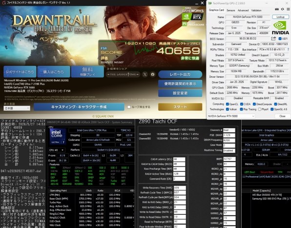The image size is (291, 228).
Task: Click the GPU name field NVIDIA GeForce RTX 5080
Action: coord(248,17)
